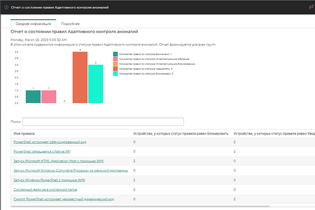Click the horizontal scrollbar under the table

tap(140, 206)
